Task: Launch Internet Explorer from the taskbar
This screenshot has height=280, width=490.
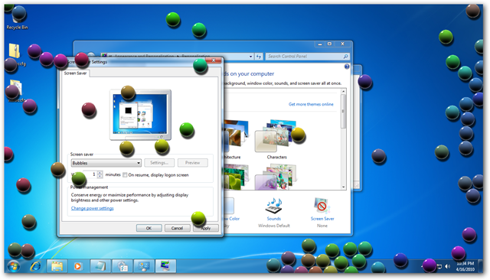Action: (36, 266)
